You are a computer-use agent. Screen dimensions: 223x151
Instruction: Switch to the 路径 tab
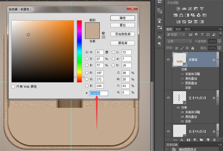187,29
